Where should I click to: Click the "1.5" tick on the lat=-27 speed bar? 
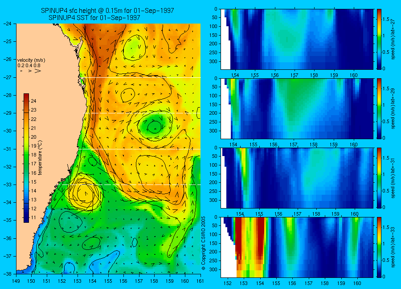coord(386,20)
